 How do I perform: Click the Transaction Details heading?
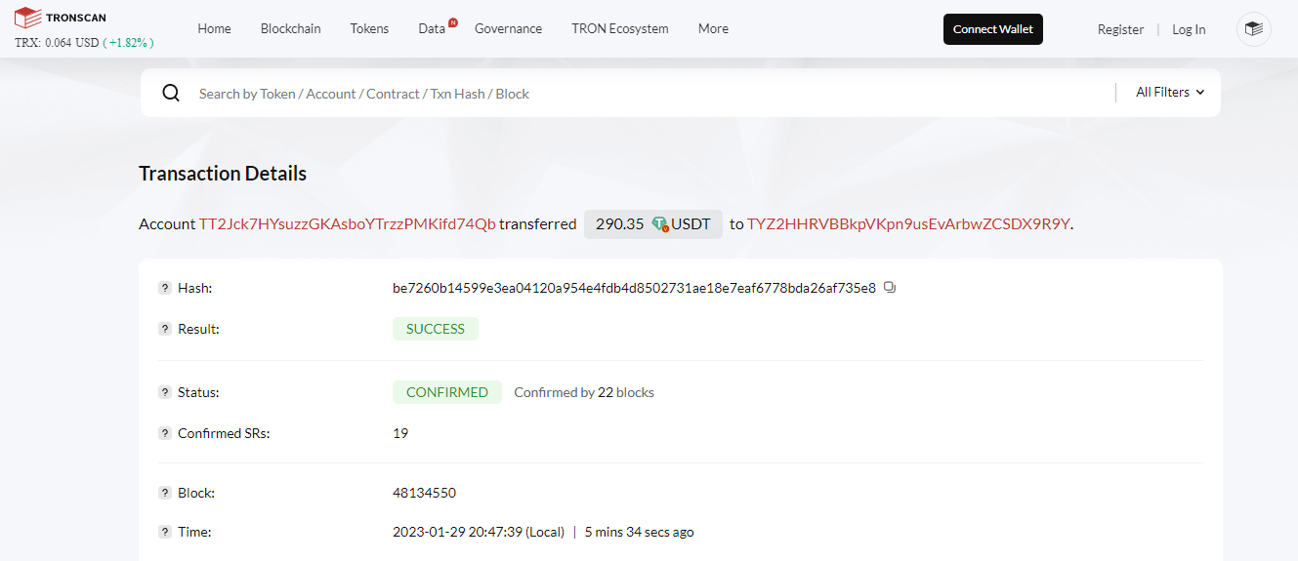point(223,174)
